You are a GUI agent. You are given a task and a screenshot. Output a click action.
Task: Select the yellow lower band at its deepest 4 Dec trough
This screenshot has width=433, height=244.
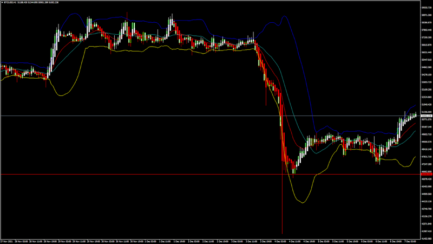pos(303,202)
